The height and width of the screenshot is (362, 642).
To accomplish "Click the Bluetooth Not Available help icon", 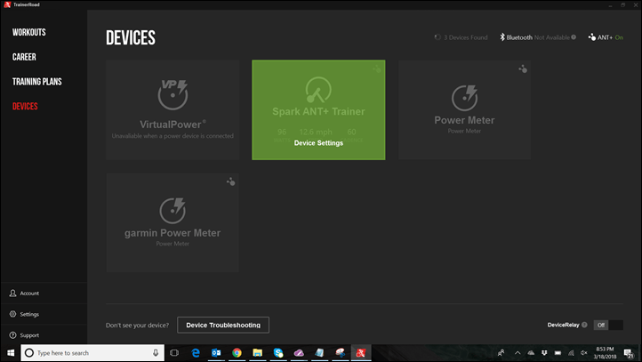I will (574, 37).
